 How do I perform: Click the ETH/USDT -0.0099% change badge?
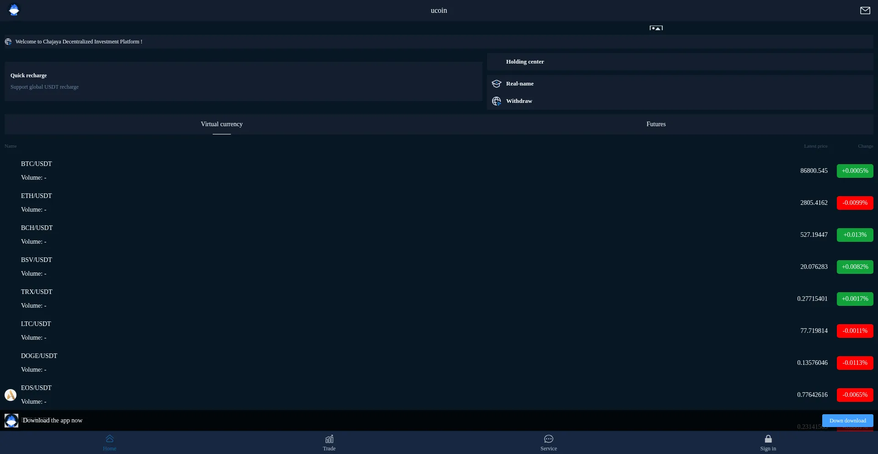[855, 203]
